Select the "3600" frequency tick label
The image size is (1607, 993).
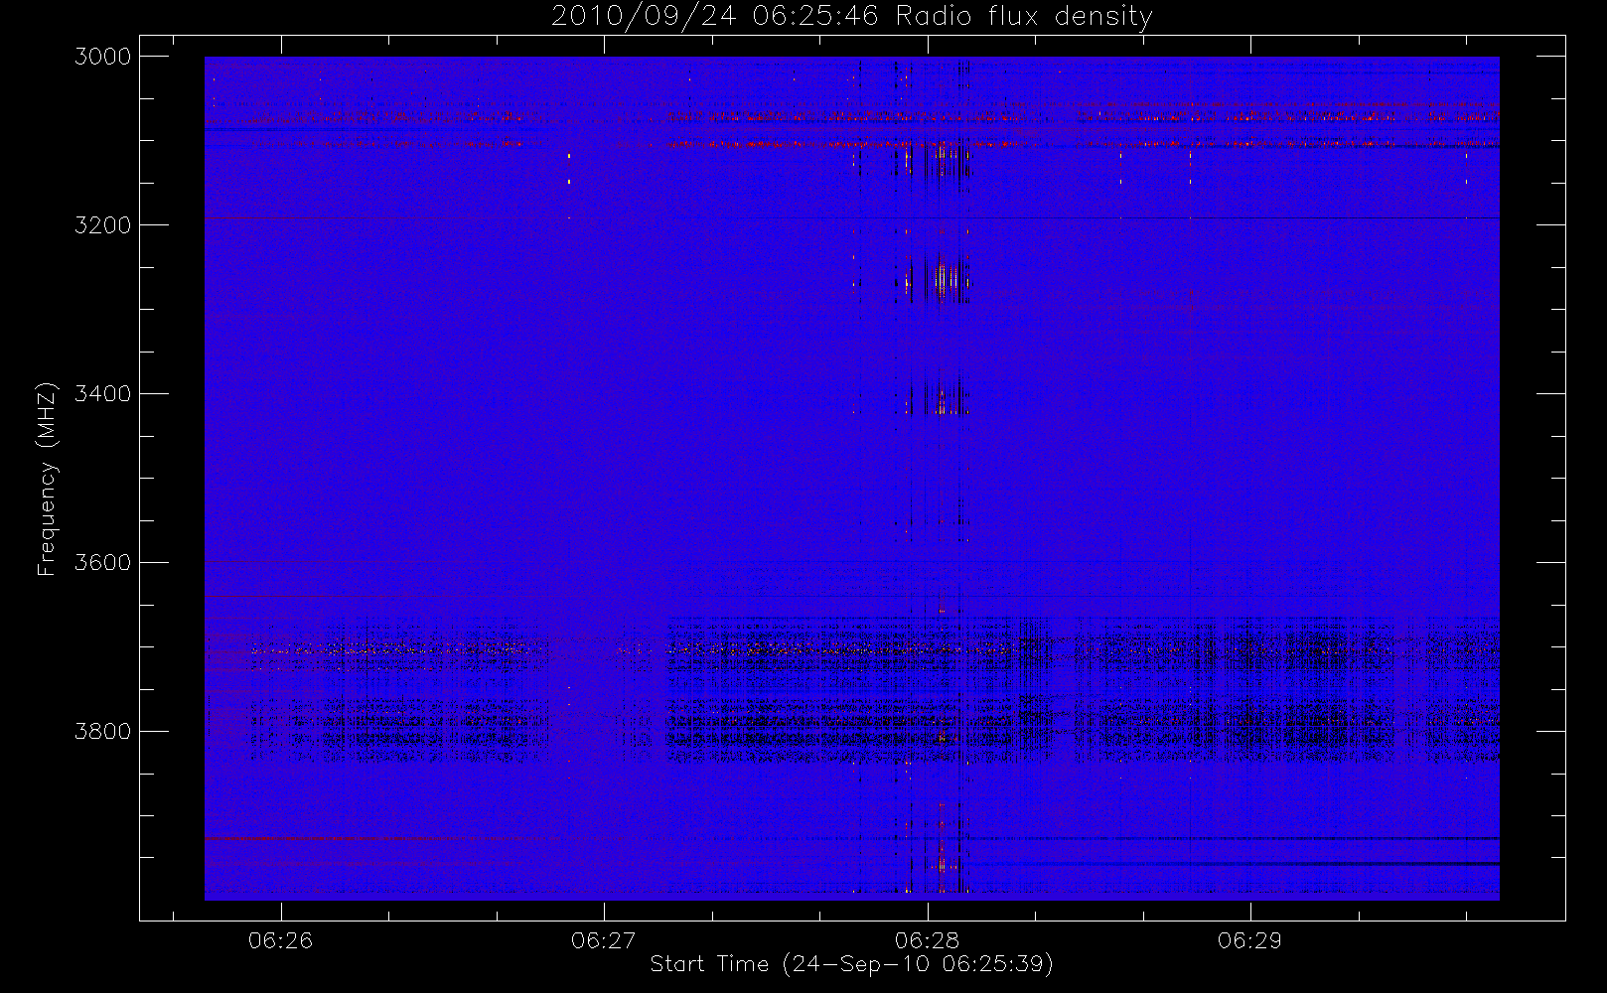click(103, 563)
